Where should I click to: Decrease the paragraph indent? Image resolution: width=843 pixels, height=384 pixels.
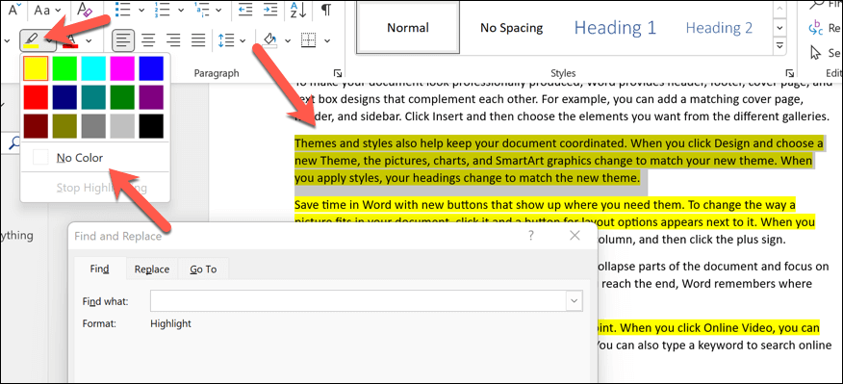[245, 10]
